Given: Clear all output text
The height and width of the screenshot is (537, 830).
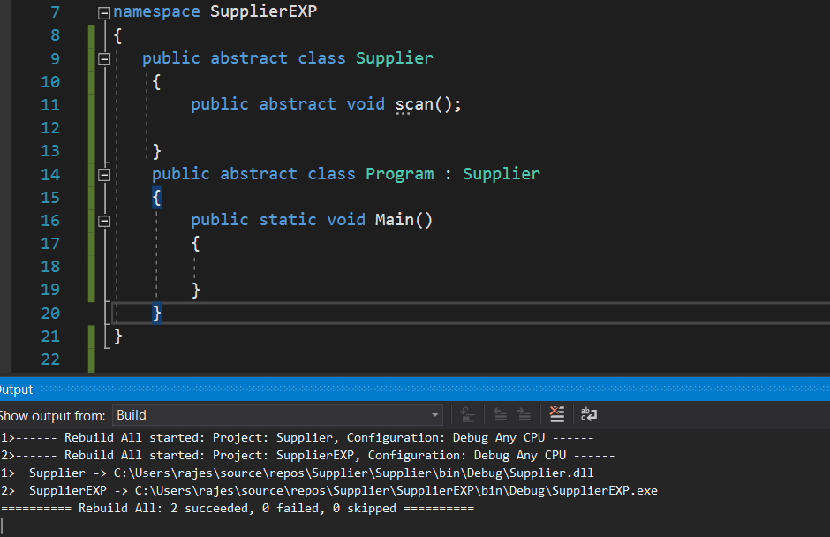Looking at the screenshot, I should click(x=557, y=414).
